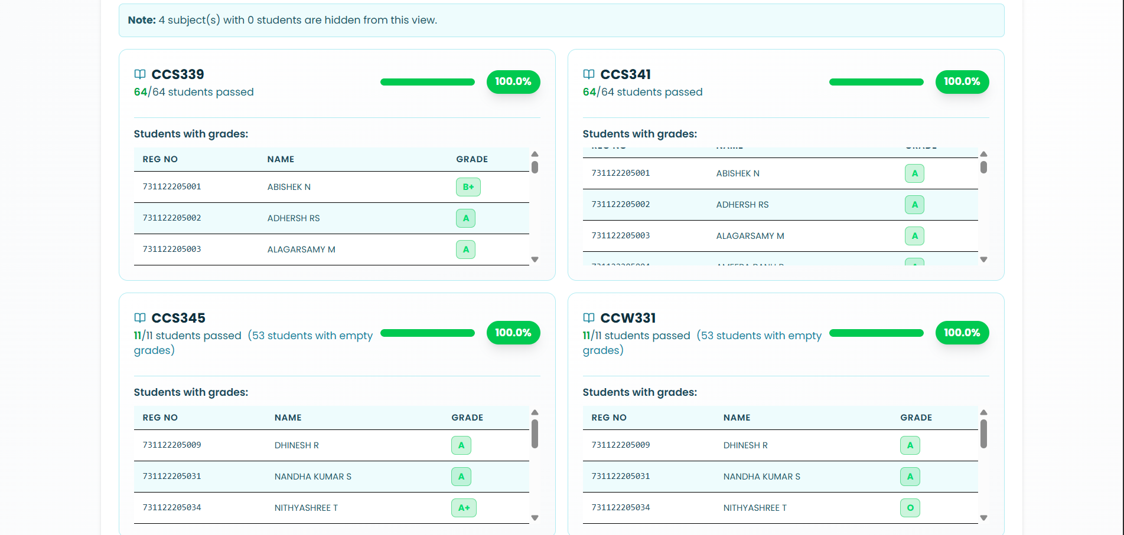Click the 100.0% badge on CCS345 card
Viewport: 1124px width, 535px height.
pos(513,333)
